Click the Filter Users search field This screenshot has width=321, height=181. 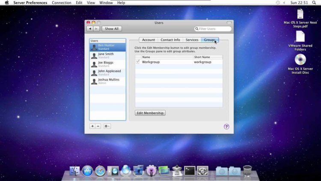(x=213, y=29)
